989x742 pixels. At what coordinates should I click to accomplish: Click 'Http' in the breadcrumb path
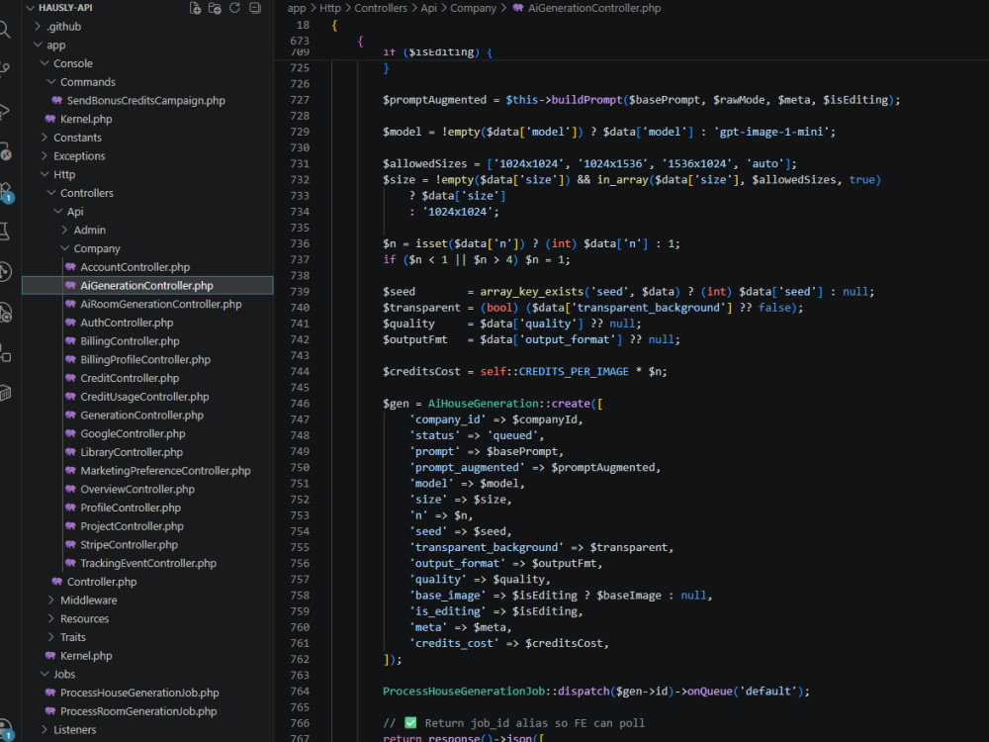tap(330, 8)
